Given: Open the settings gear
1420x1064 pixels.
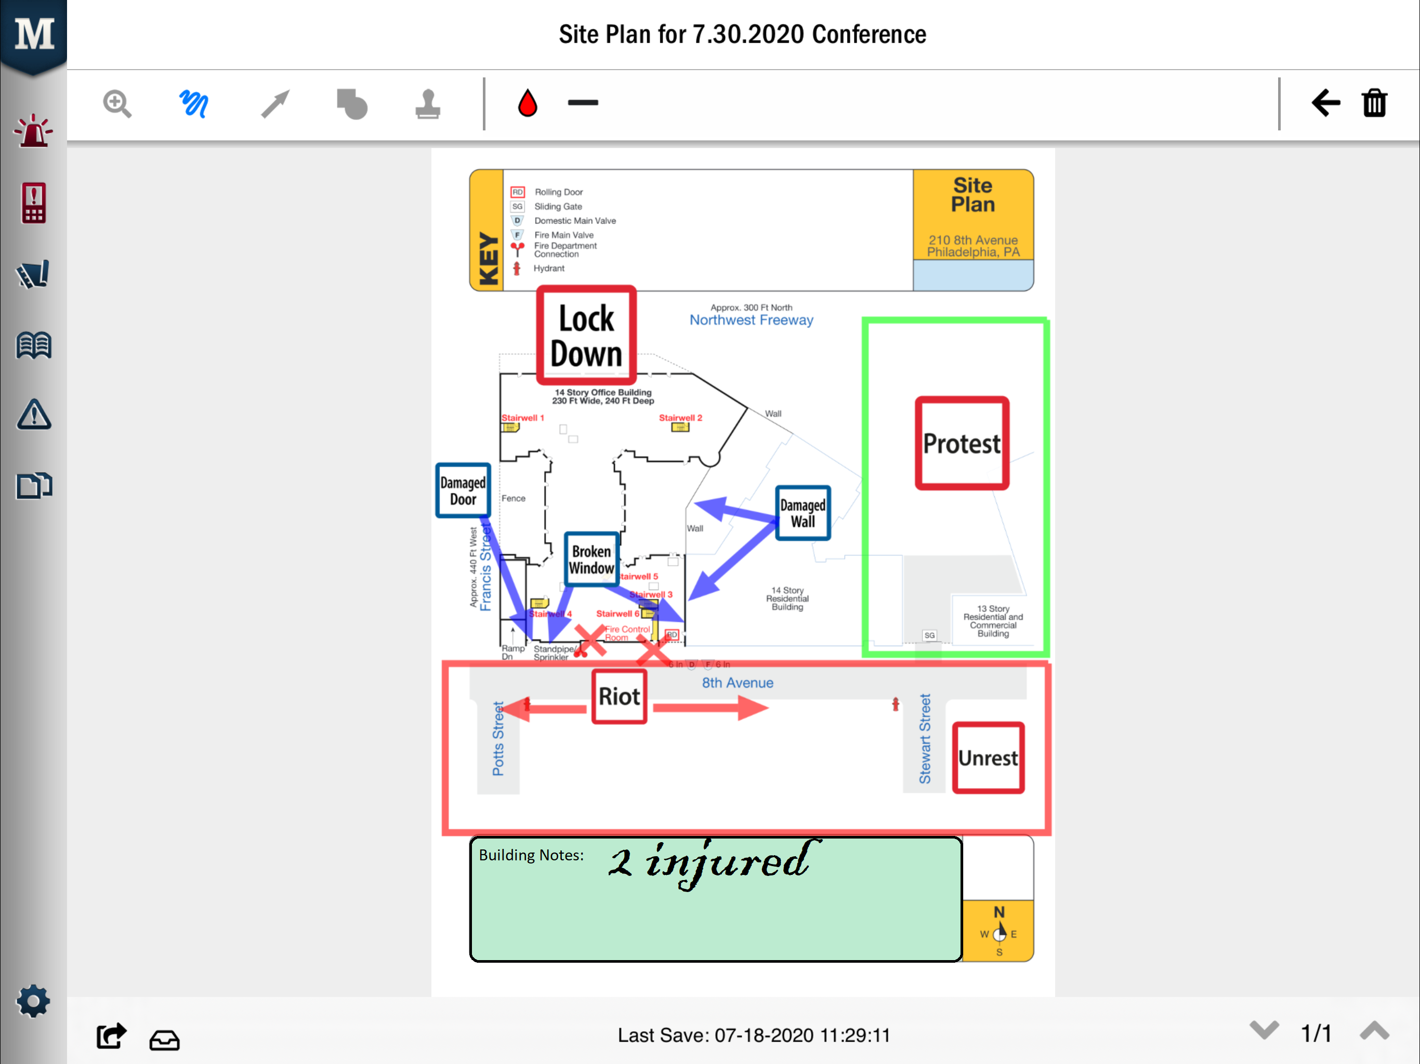Looking at the screenshot, I should pyautogui.click(x=33, y=1001).
